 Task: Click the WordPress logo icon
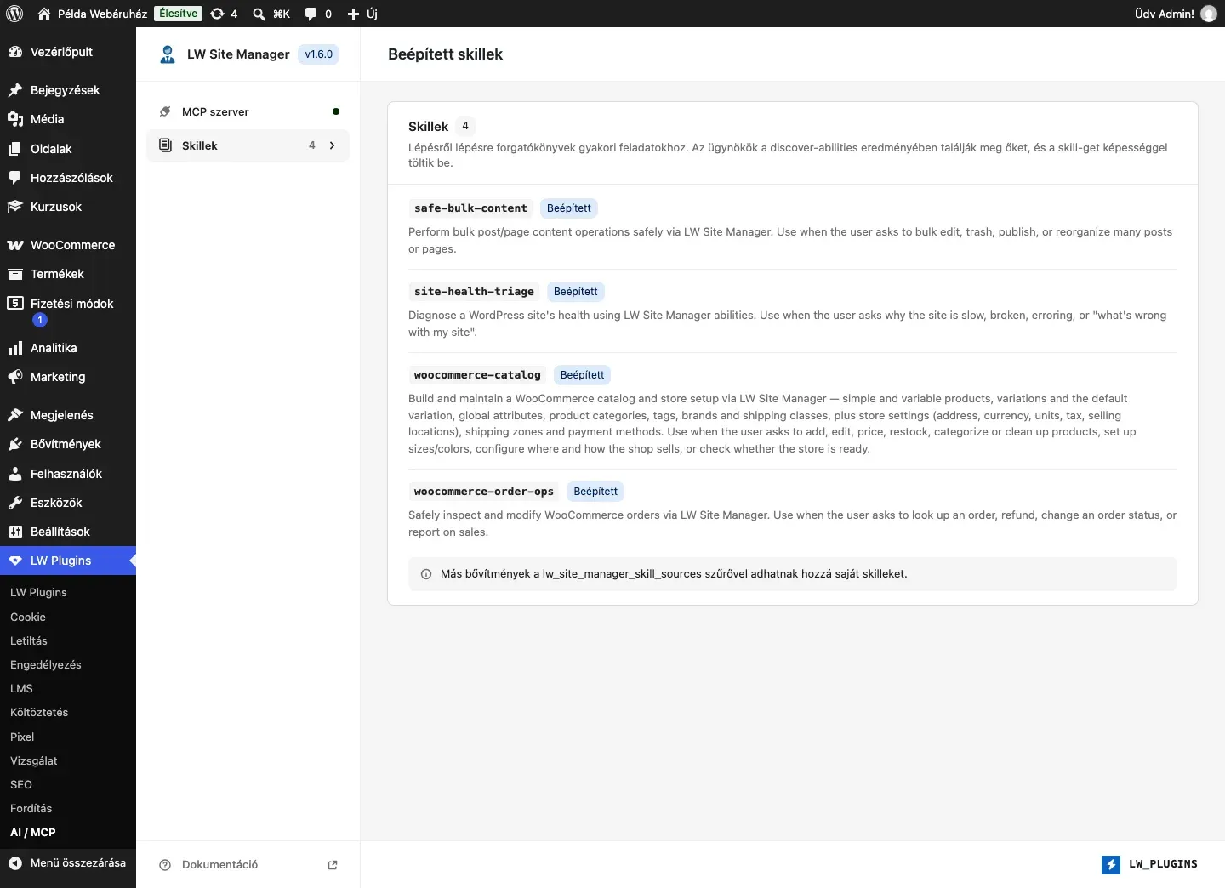14,14
